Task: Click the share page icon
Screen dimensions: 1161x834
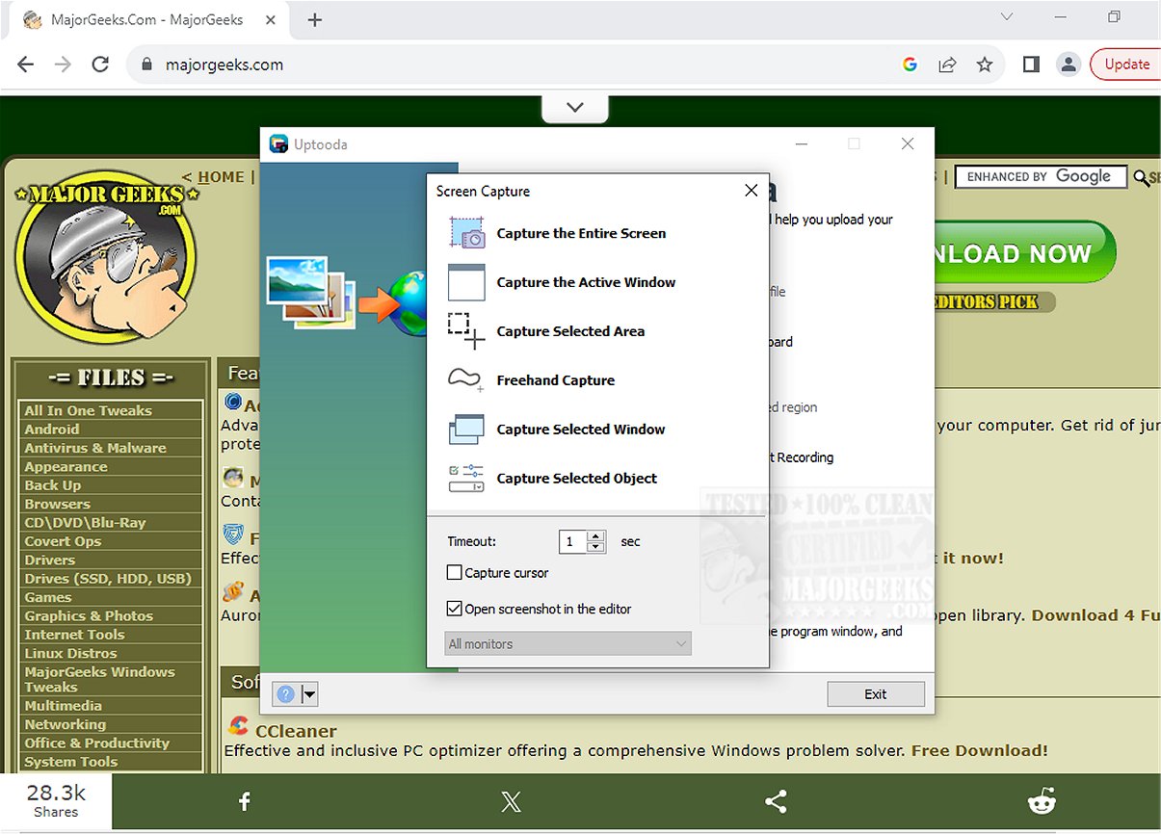Action: click(947, 65)
